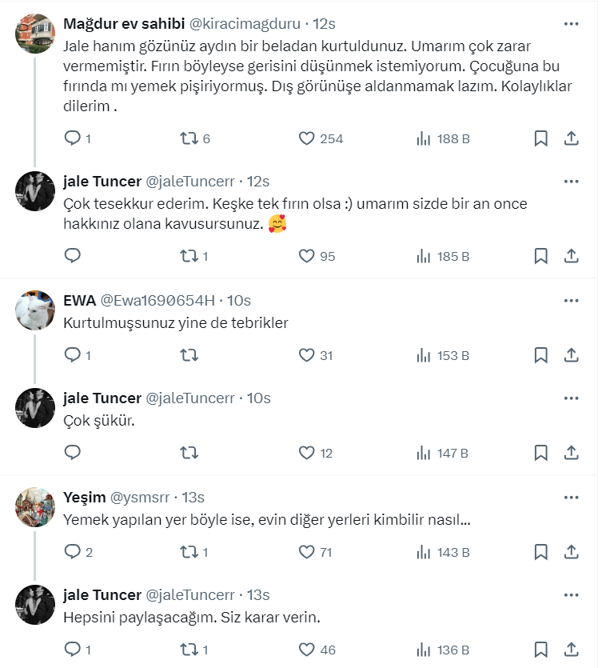Reply to Mağdur ev sahibi's tweet
Viewport: 606px width, 668px height.
click(x=73, y=138)
